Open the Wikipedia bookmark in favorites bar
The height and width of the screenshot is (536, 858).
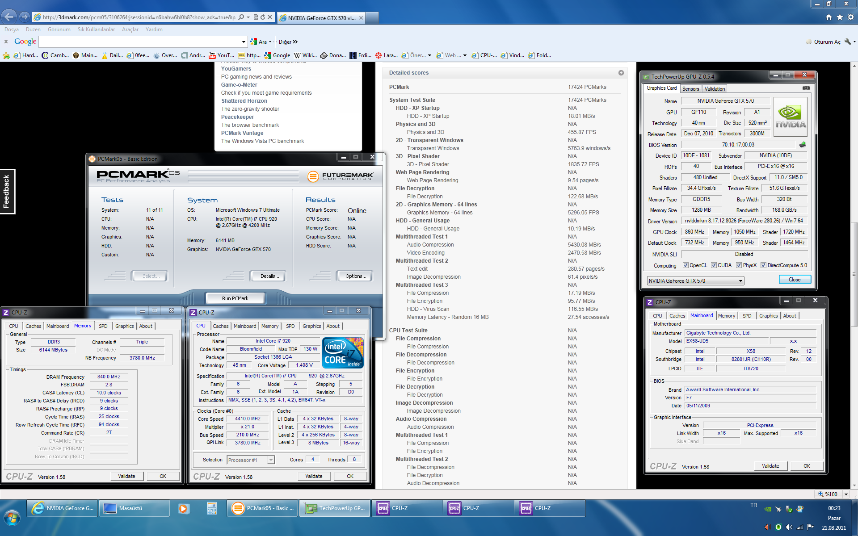(x=305, y=55)
